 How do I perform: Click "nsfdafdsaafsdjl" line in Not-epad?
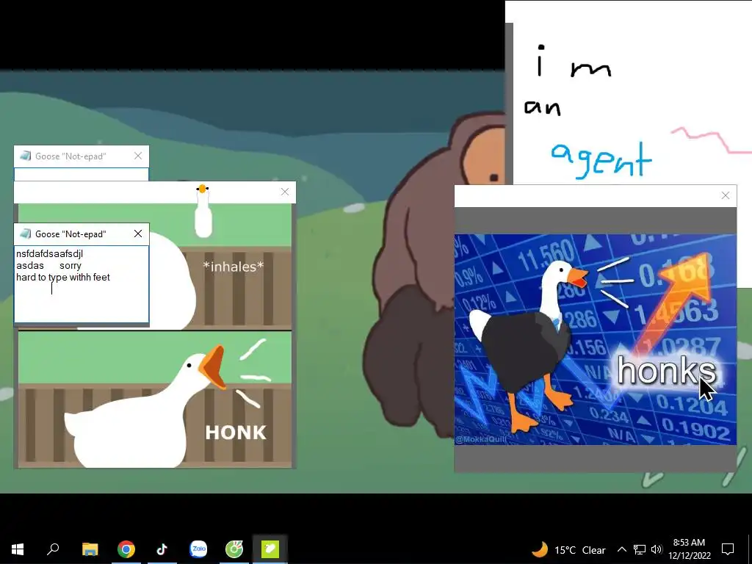click(49, 253)
